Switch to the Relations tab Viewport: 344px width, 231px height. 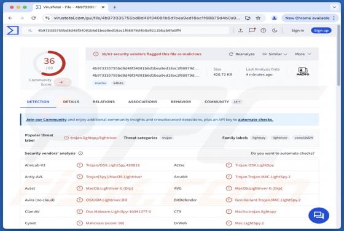click(x=104, y=102)
